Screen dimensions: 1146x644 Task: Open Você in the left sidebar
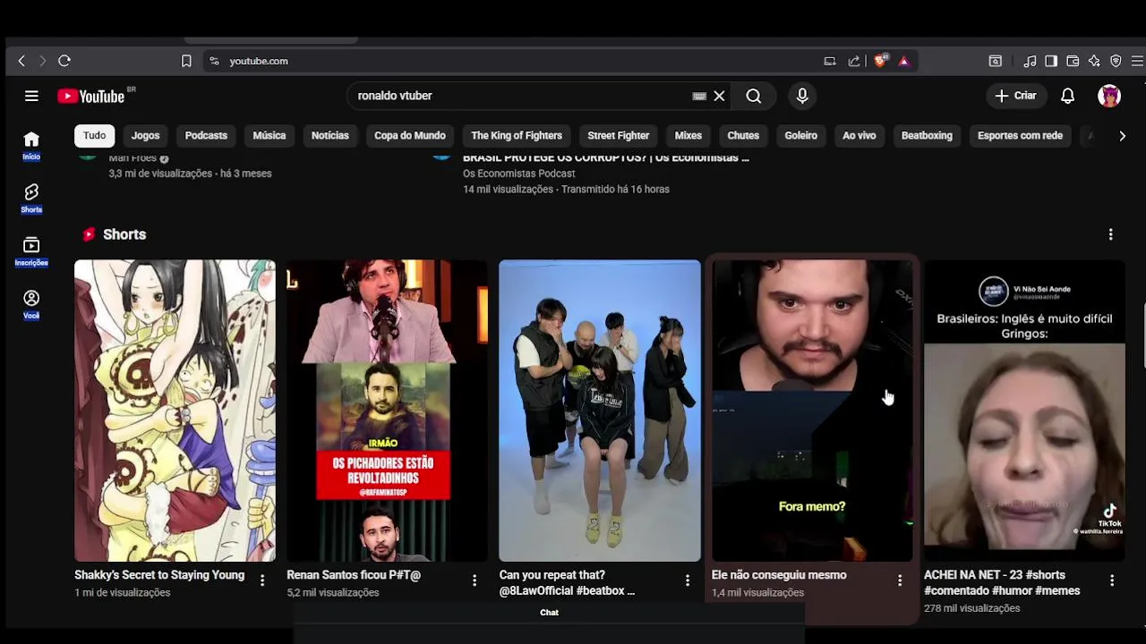31,304
